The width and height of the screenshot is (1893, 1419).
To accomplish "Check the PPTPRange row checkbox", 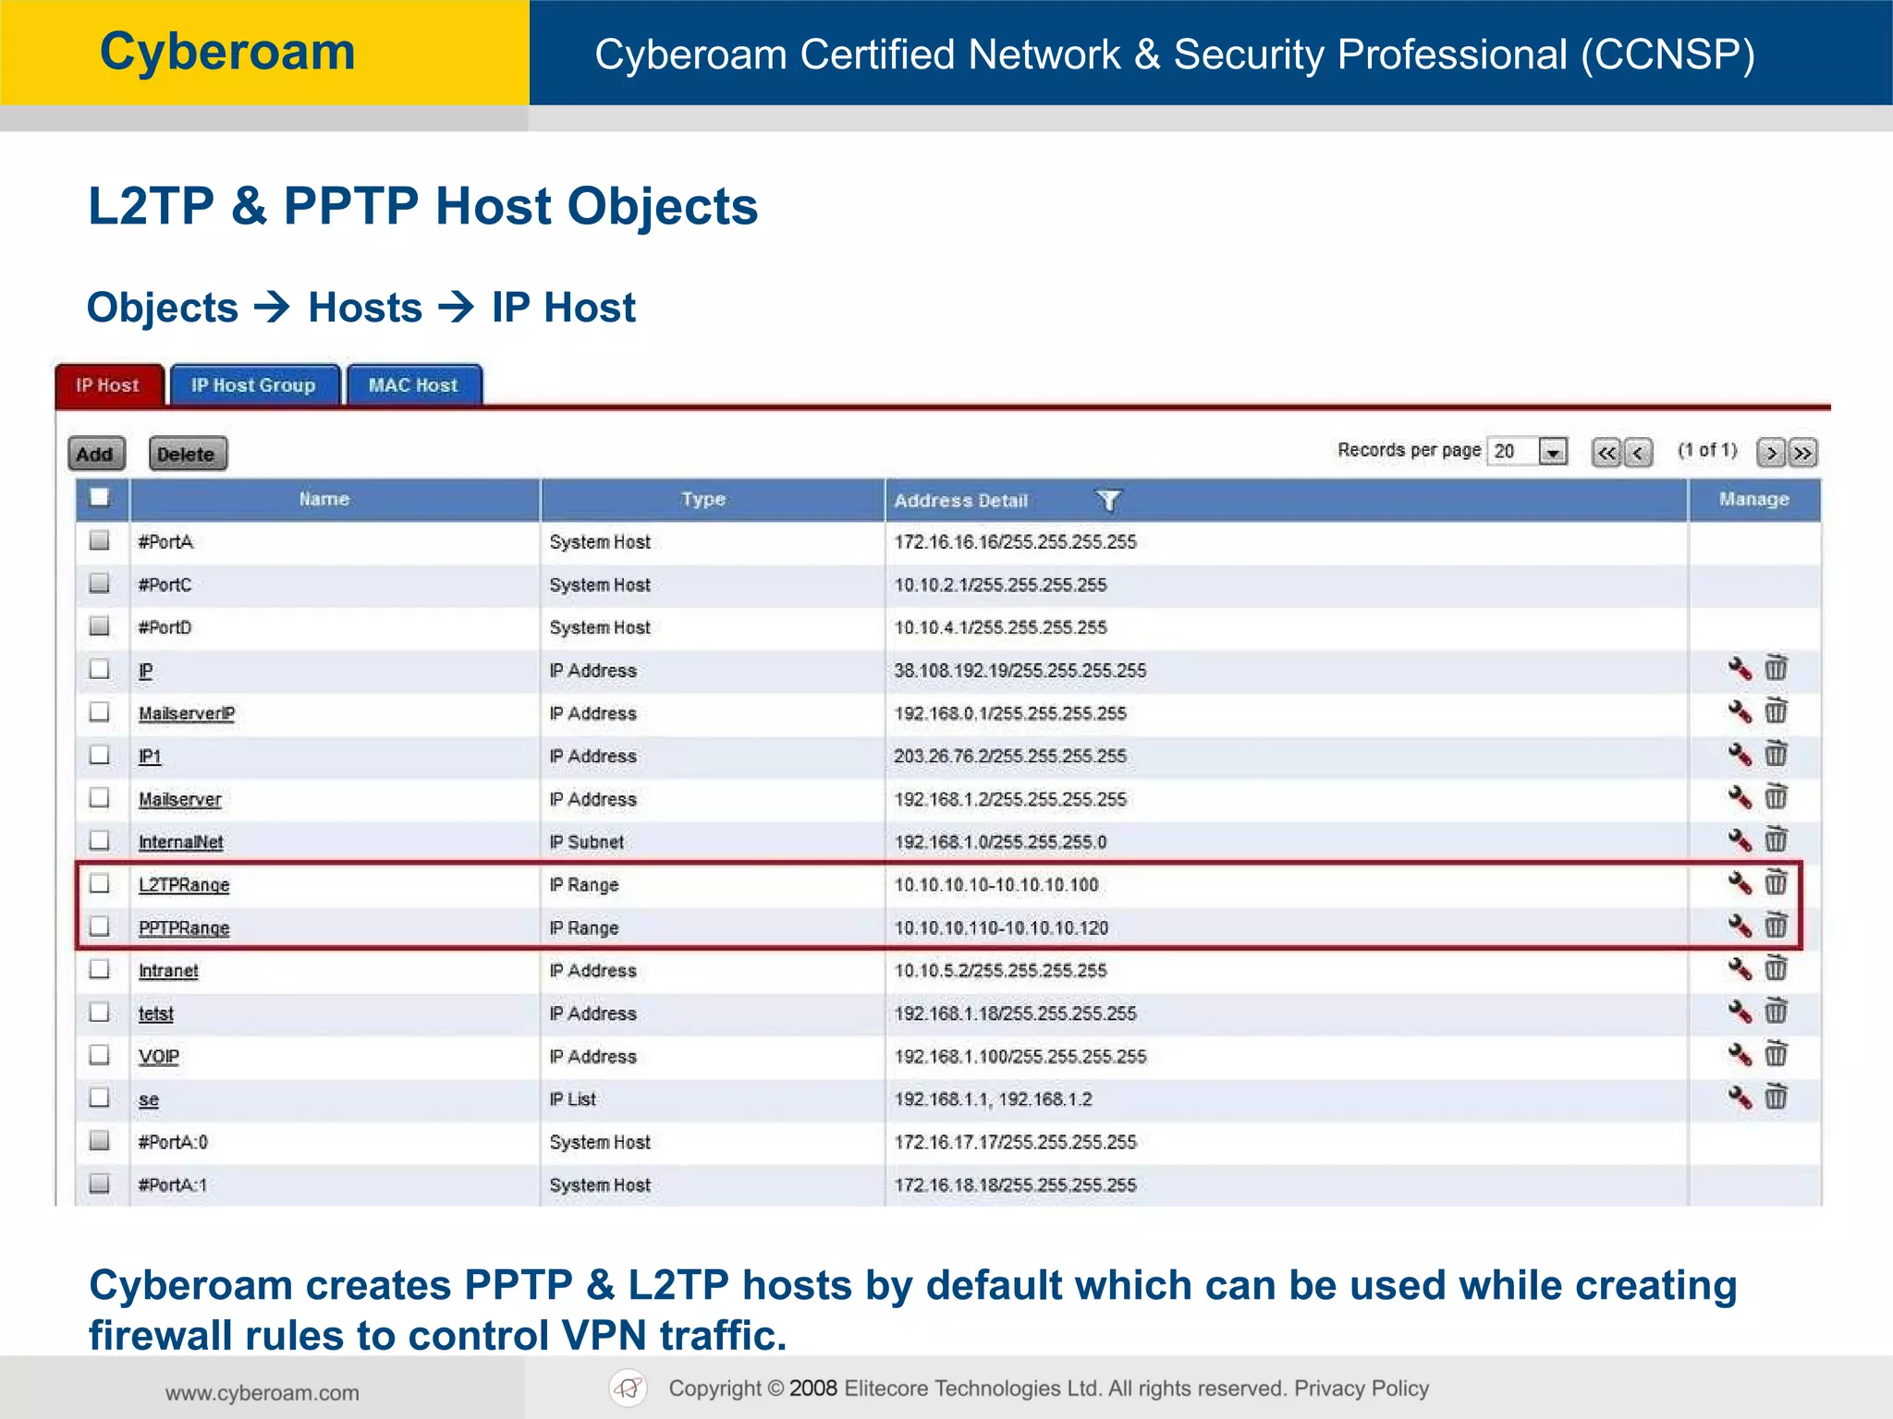I will [100, 926].
